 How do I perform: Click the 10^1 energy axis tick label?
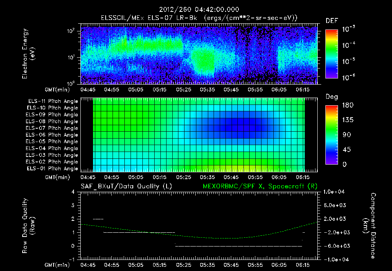click(71, 57)
